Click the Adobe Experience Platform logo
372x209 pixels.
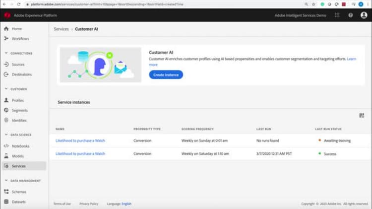coord(7,15)
